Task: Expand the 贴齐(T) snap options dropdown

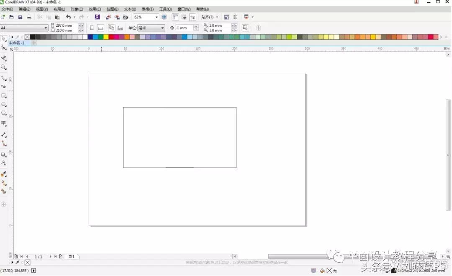Action: point(216,17)
